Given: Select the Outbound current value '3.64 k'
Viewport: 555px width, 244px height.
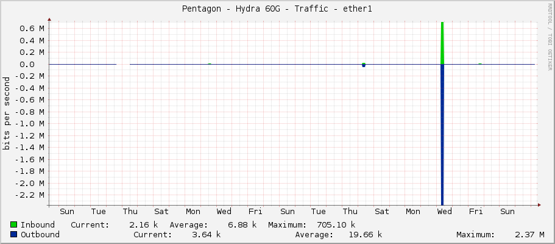Looking at the screenshot, I should click(207, 235).
